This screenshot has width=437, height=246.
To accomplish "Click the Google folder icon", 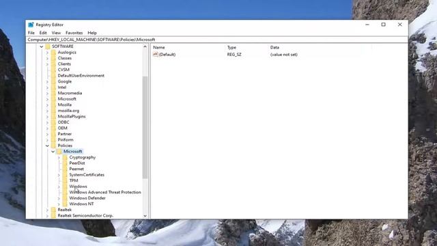I will (53, 81).
